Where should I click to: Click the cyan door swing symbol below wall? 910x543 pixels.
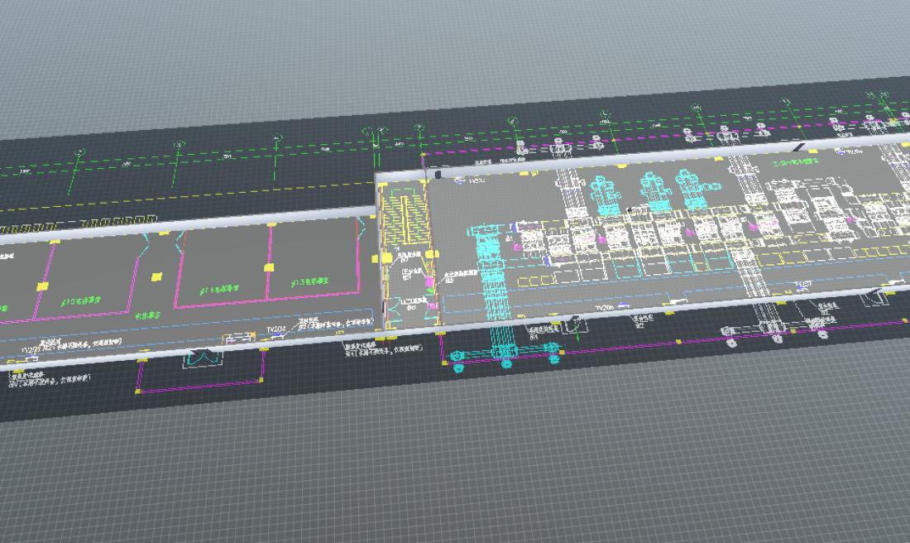tap(201, 358)
